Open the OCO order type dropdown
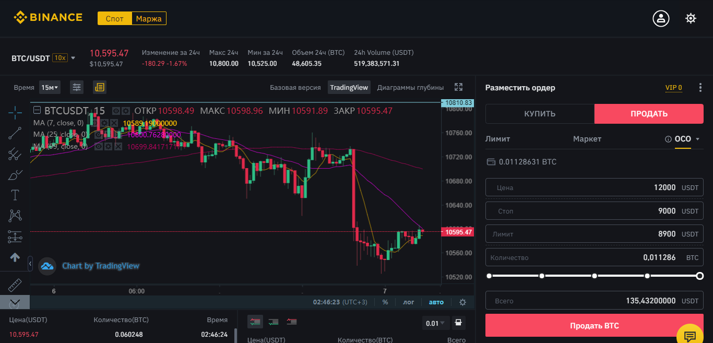 (x=697, y=139)
